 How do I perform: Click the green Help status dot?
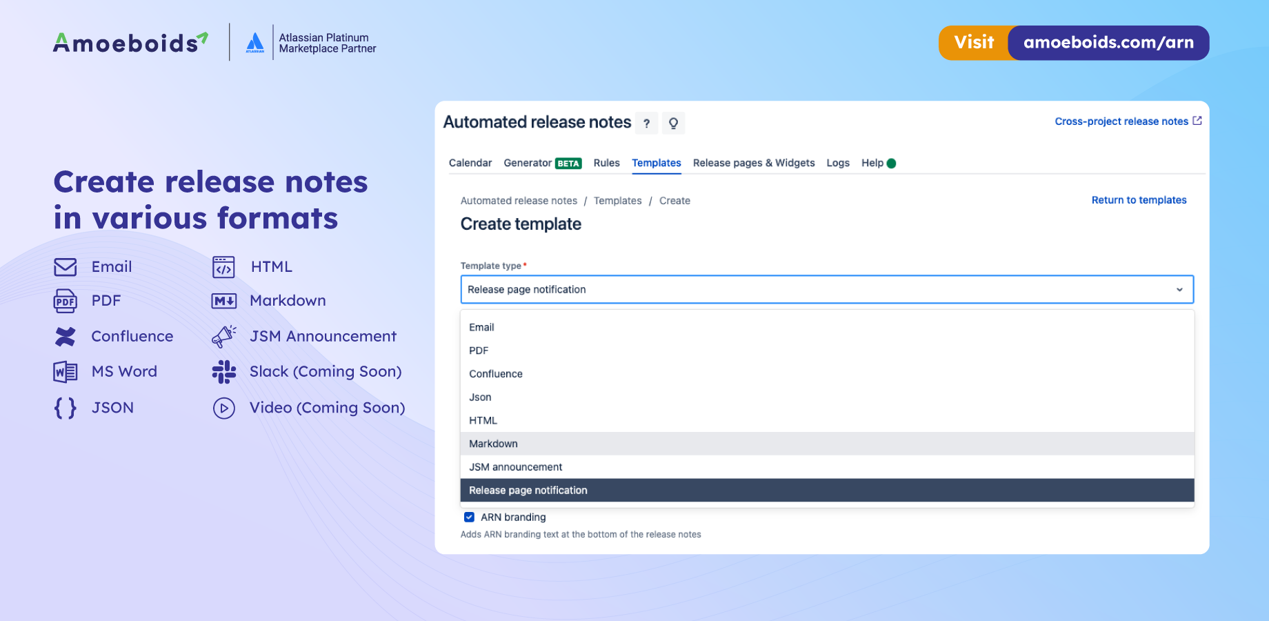[891, 164]
